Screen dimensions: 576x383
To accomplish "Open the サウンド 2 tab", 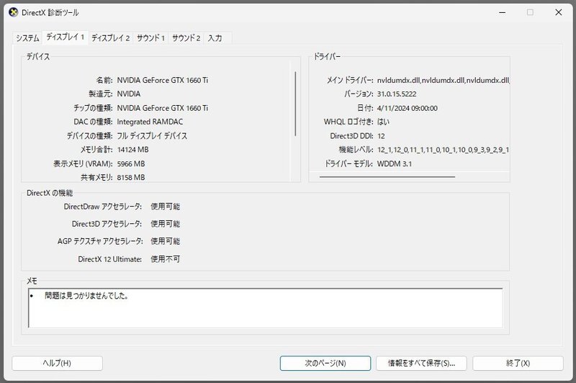I will pos(186,38).
